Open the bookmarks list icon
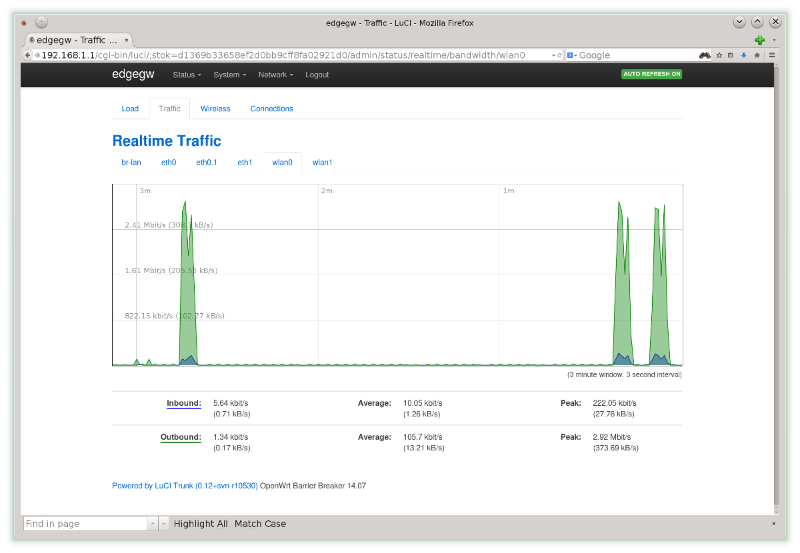The image size is (800, 553). click(x=731, y=55)
